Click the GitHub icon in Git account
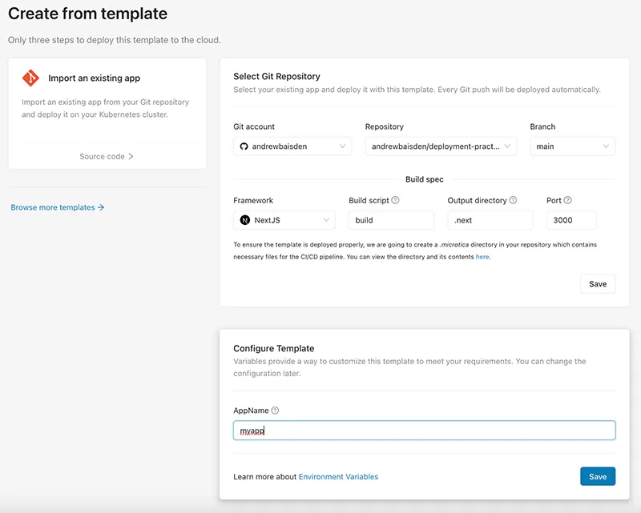 click(x=244, y=146)
